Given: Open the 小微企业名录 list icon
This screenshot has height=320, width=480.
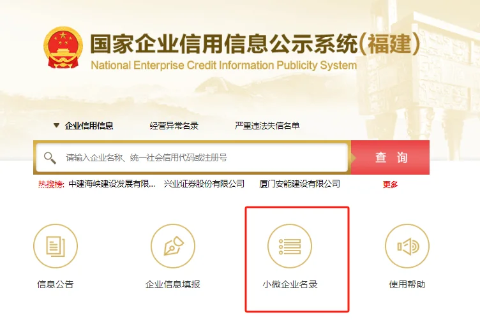Looking at the screenshot, I should (290, 246).
